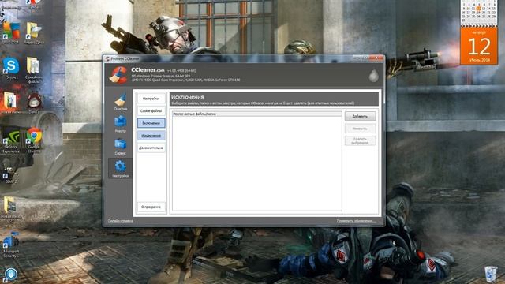Click the Проверить обновления link

click(357, 221)
